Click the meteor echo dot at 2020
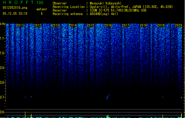 [181, 98]
